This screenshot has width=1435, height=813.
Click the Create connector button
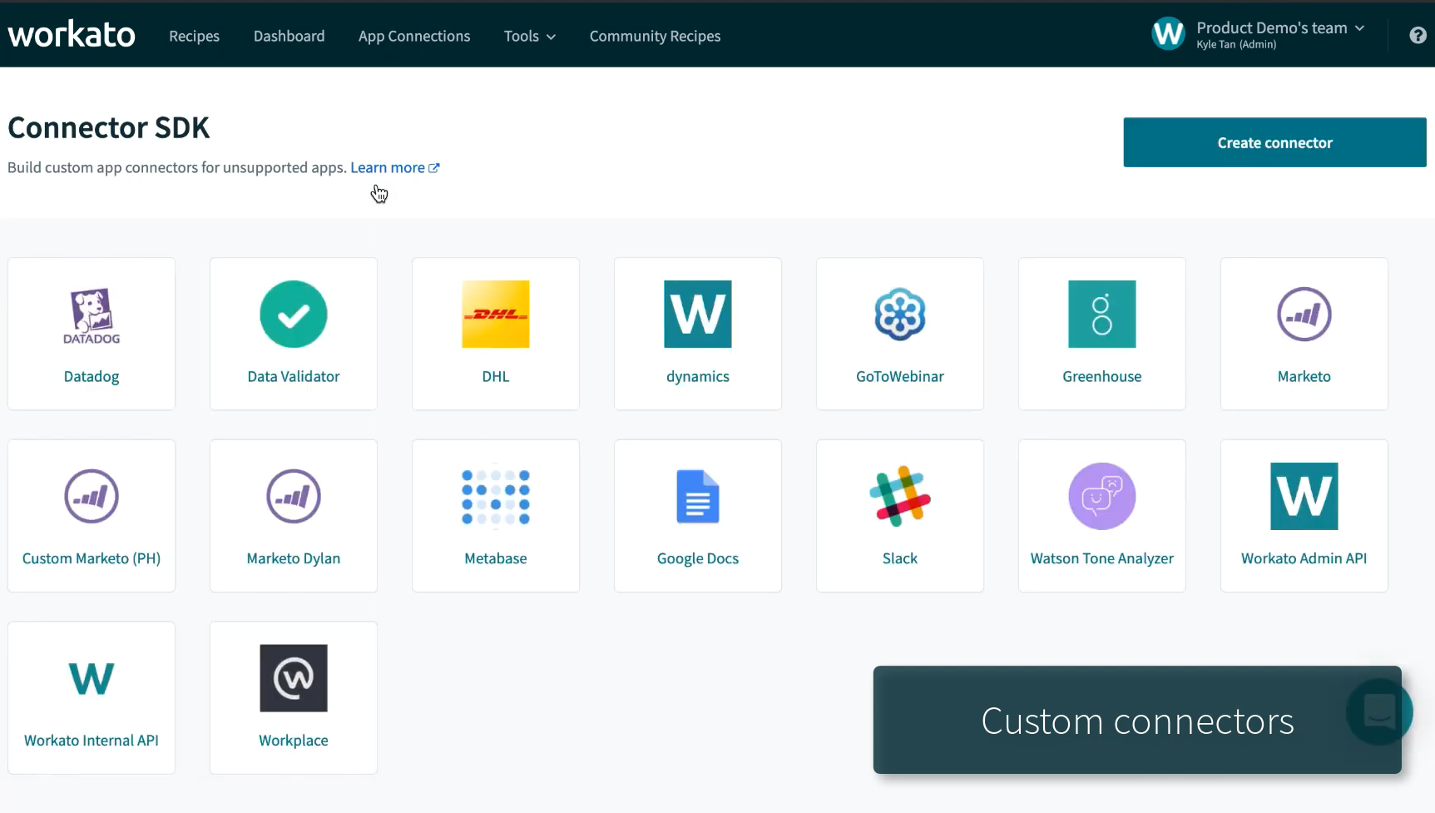point(1274,142)
